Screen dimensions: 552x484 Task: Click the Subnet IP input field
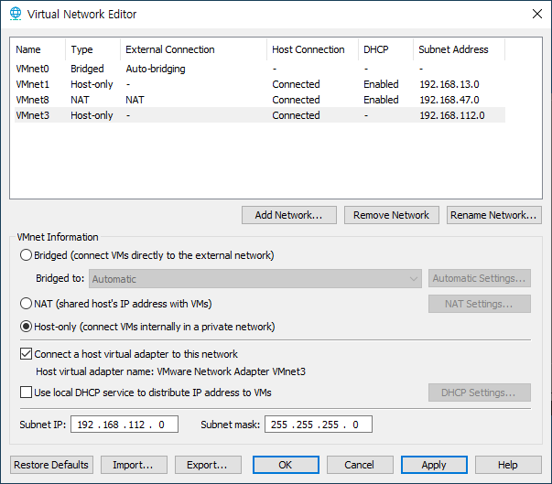[x=124, y=425]
